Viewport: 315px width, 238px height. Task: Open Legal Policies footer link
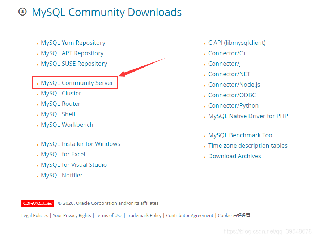pyautogui.click(x=35, y=216)
